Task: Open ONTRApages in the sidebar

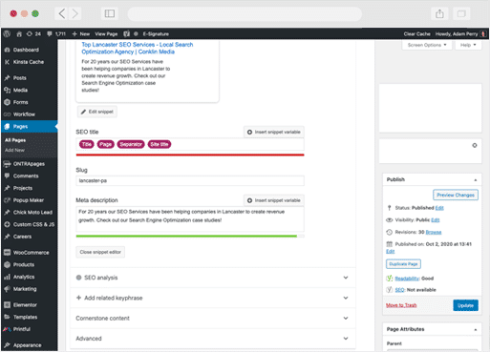Action: click(30, 164)
